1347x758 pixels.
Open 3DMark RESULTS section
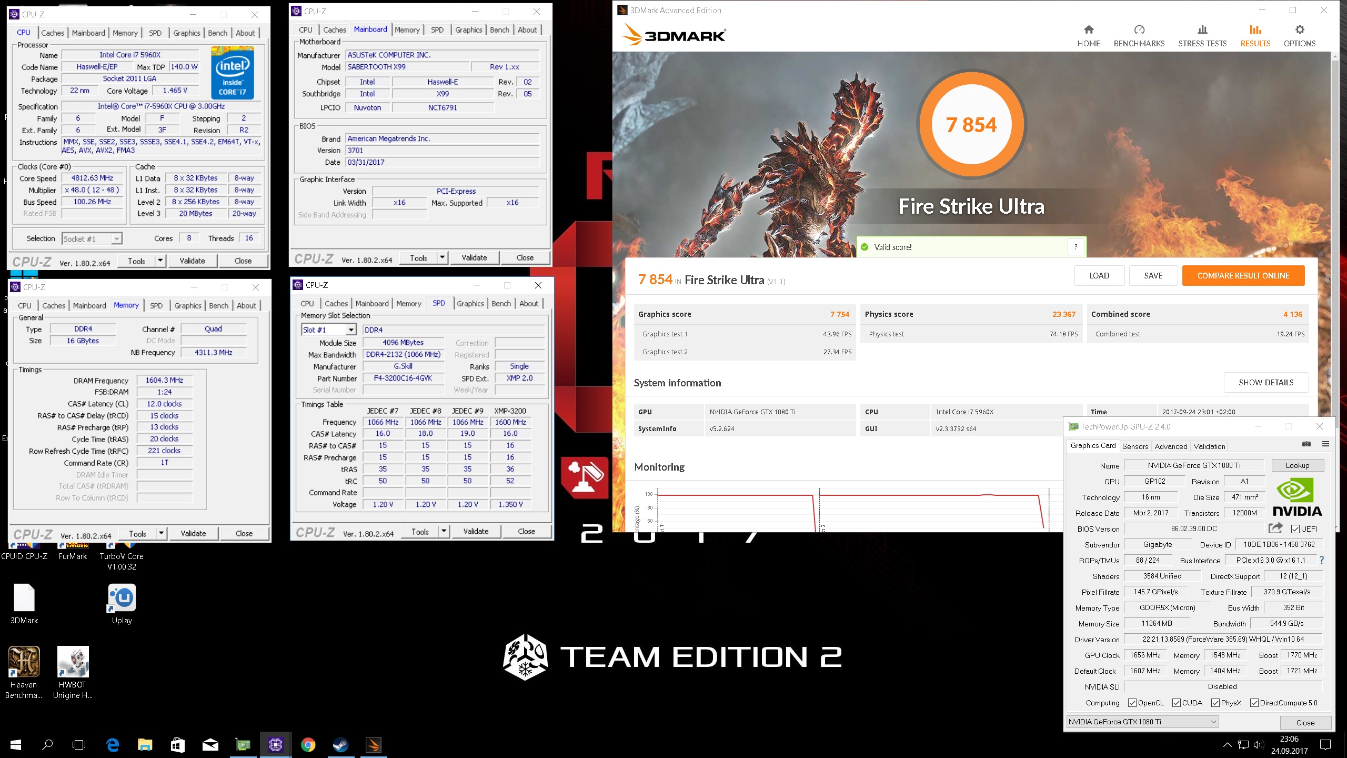1255,36
